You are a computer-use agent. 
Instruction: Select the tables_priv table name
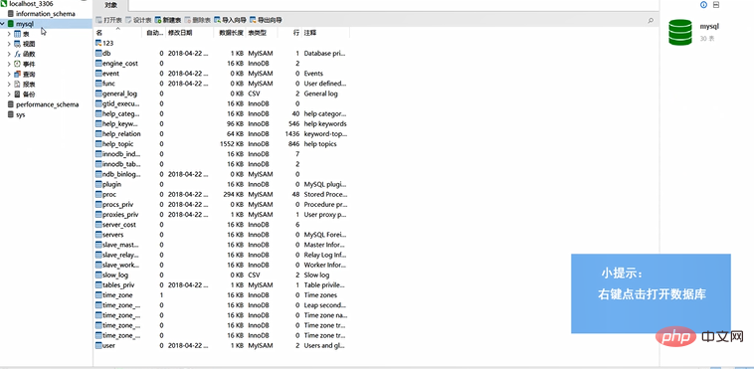point(118,284)
